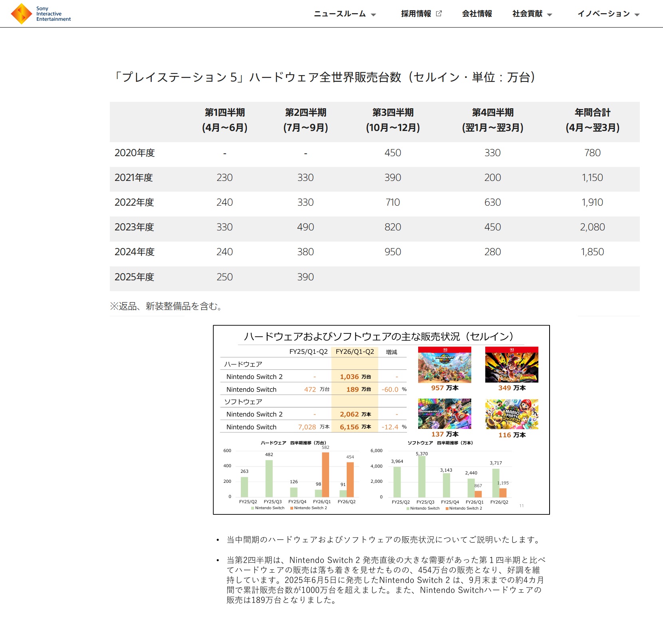
Task: Click the Mario Kart World cover with 957万本
Action: click(445, 365)
